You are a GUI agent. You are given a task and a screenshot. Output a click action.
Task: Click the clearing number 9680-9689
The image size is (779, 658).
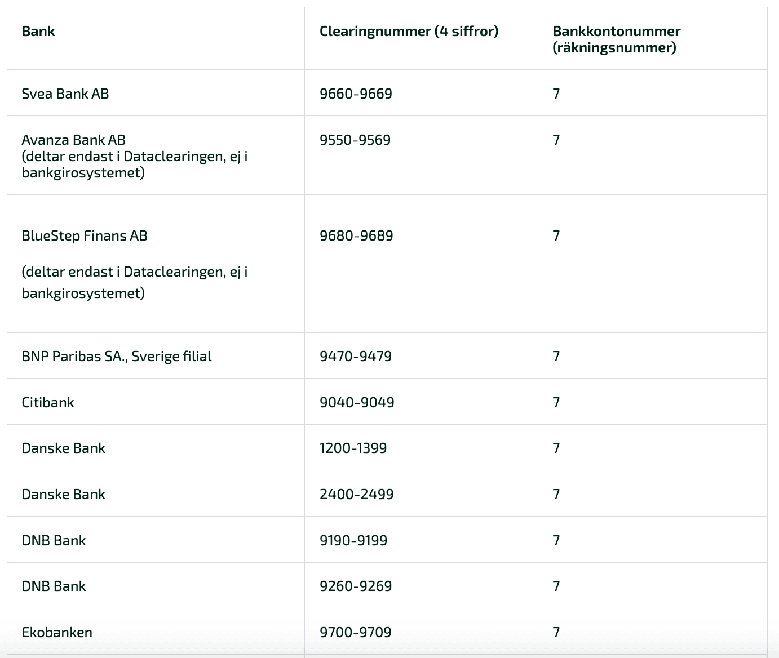coord(356,235)
